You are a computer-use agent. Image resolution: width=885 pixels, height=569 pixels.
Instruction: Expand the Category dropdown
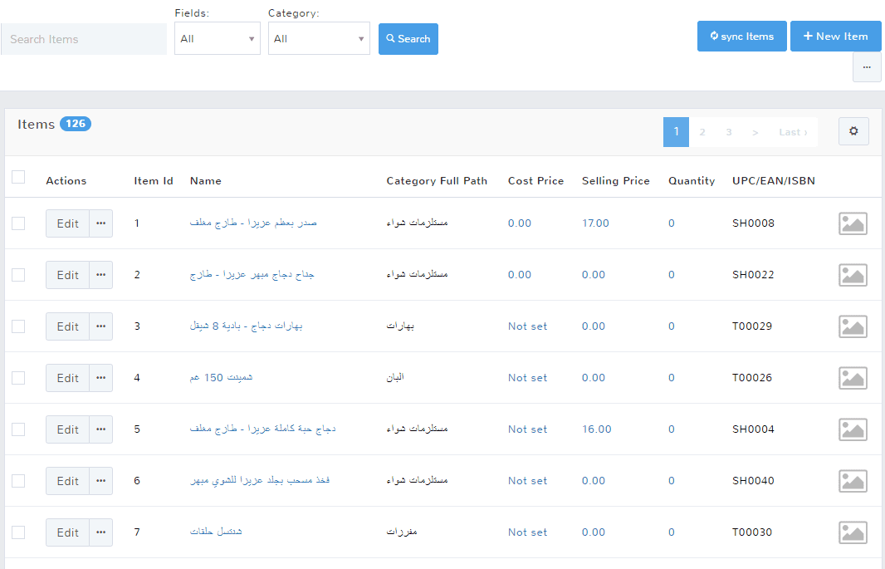point(319,39)
